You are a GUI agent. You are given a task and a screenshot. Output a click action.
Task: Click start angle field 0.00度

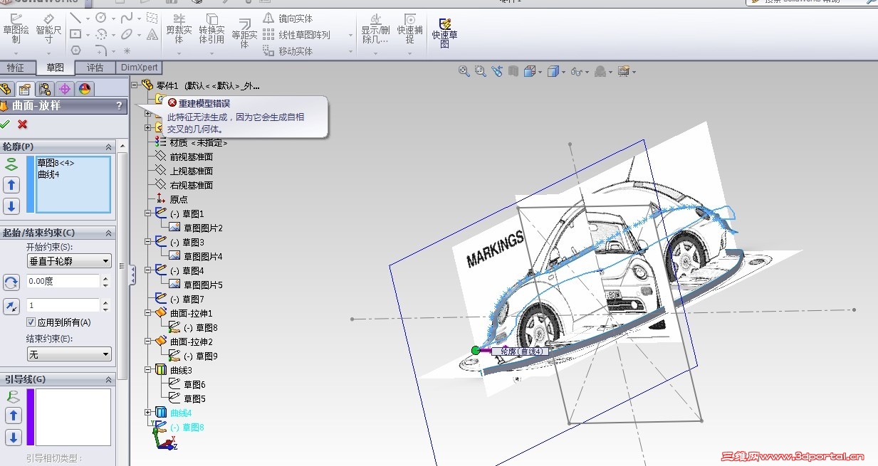coord(63,281)
